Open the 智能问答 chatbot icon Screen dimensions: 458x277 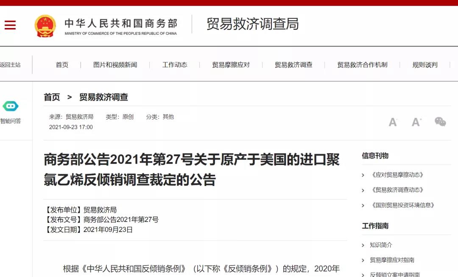coord(11,106)
